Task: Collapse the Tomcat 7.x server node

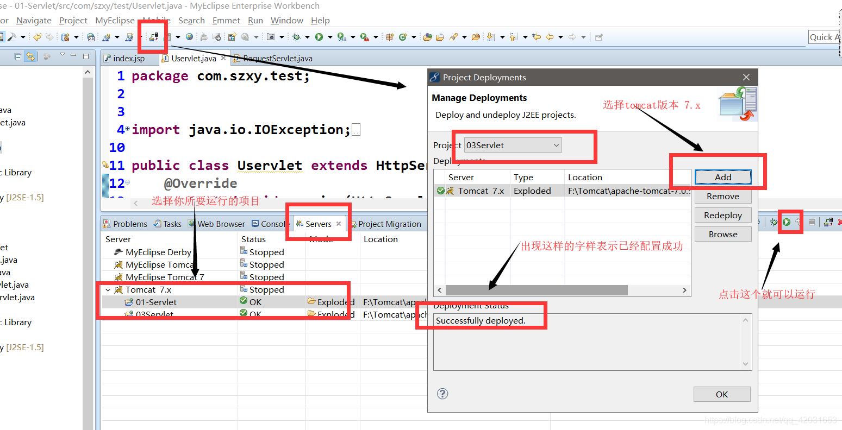Action: [108, 290]
